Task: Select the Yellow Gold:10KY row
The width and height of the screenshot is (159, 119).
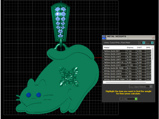Action: coord(127,54)
